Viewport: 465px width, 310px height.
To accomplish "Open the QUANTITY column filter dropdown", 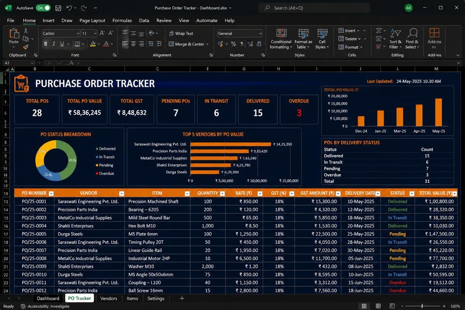I will pyautogui.click(x=222, y=193).
